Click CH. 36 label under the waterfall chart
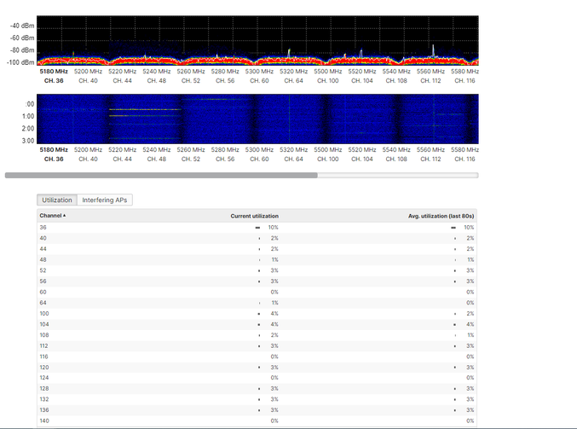Image resolution: width=577 pixels, height=429 pixels. (x=54, y=159)
